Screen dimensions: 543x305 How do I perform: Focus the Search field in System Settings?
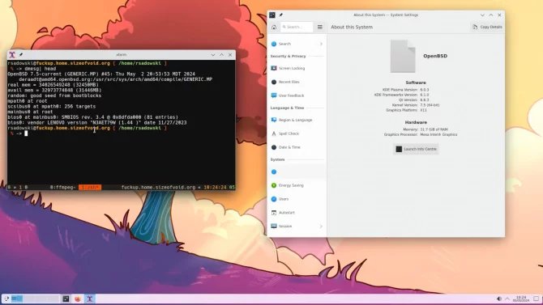click(x=297, y=27)
